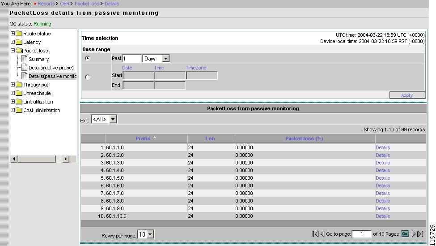The height and width of the screenshot is (246, 436).
Task: Open Details for prefix 60.1.8.0
Action: pos(383,201)
